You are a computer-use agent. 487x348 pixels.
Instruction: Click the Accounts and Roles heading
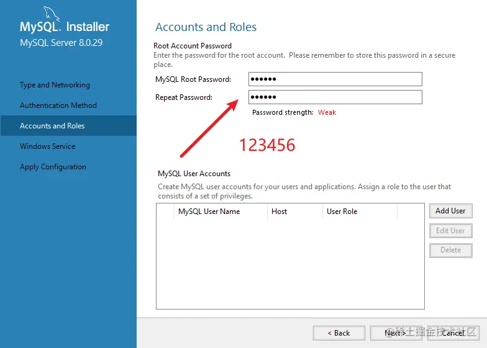tap(206, 27)
